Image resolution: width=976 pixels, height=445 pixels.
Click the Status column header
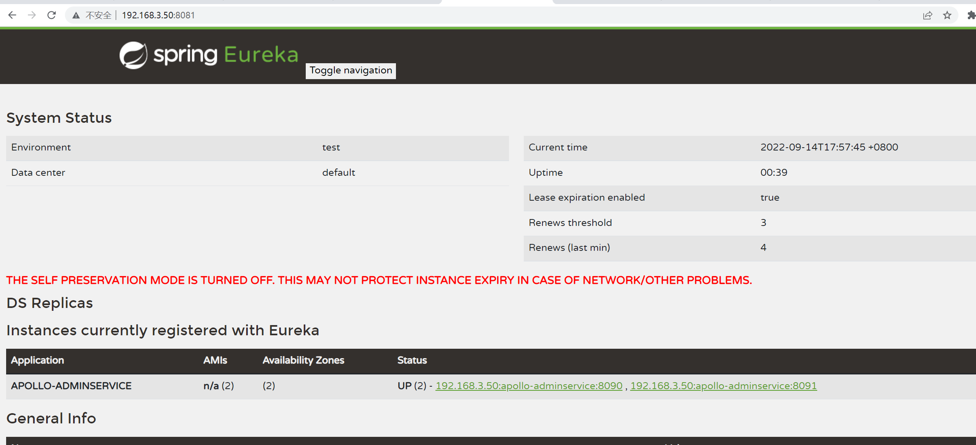(x=412, y=360)
